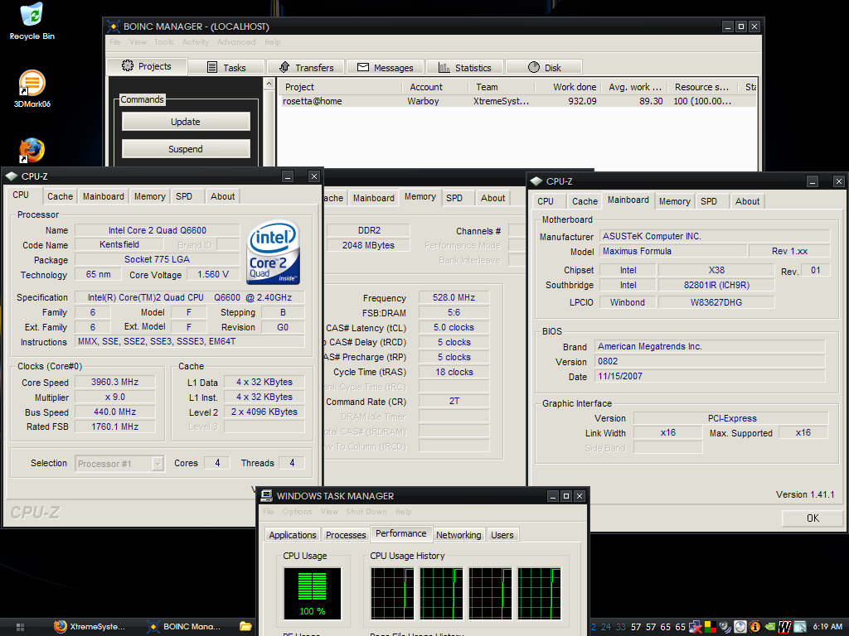Image resolution: width=849 pixels, height=636 pixels.
Task: Click the Intel Core 2 Quad logo
Action: [274, 252]
